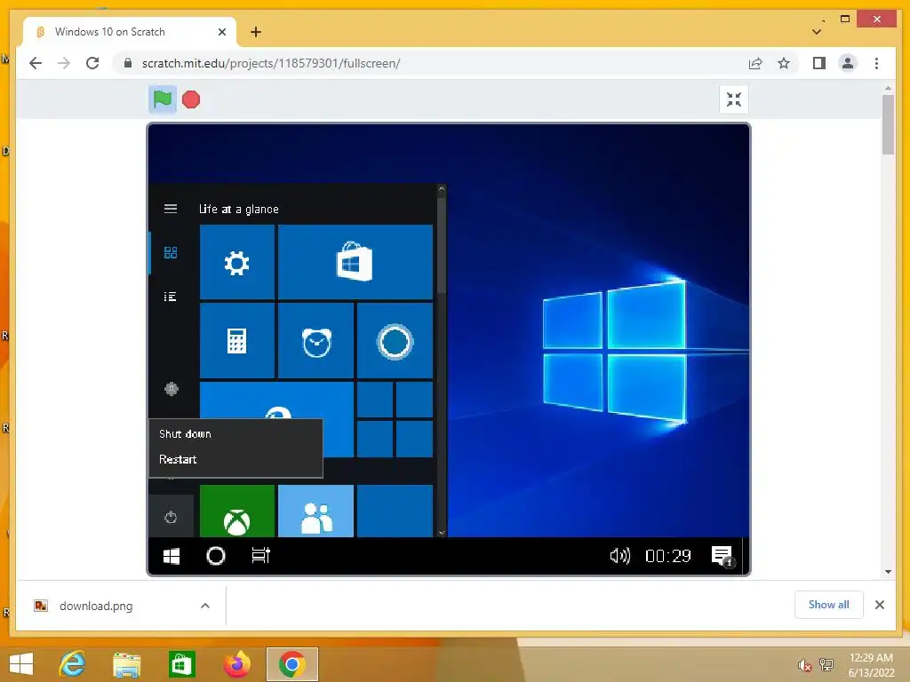Open the Settings gear tile

tap(236, 262)
